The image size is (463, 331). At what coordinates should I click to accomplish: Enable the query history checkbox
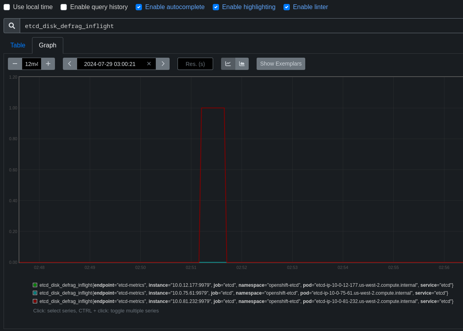pyautogui.click(x=64, y=7)
